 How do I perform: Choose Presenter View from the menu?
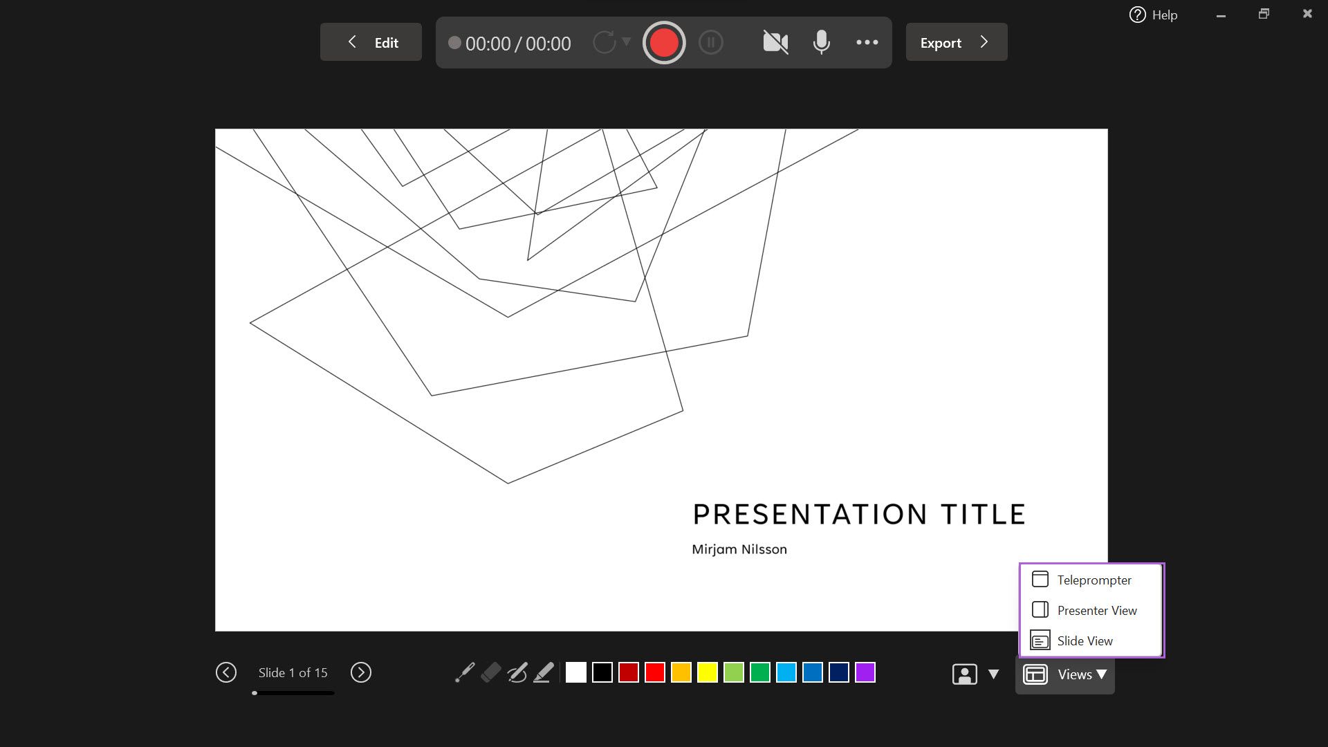click(x=1096, y=610)
